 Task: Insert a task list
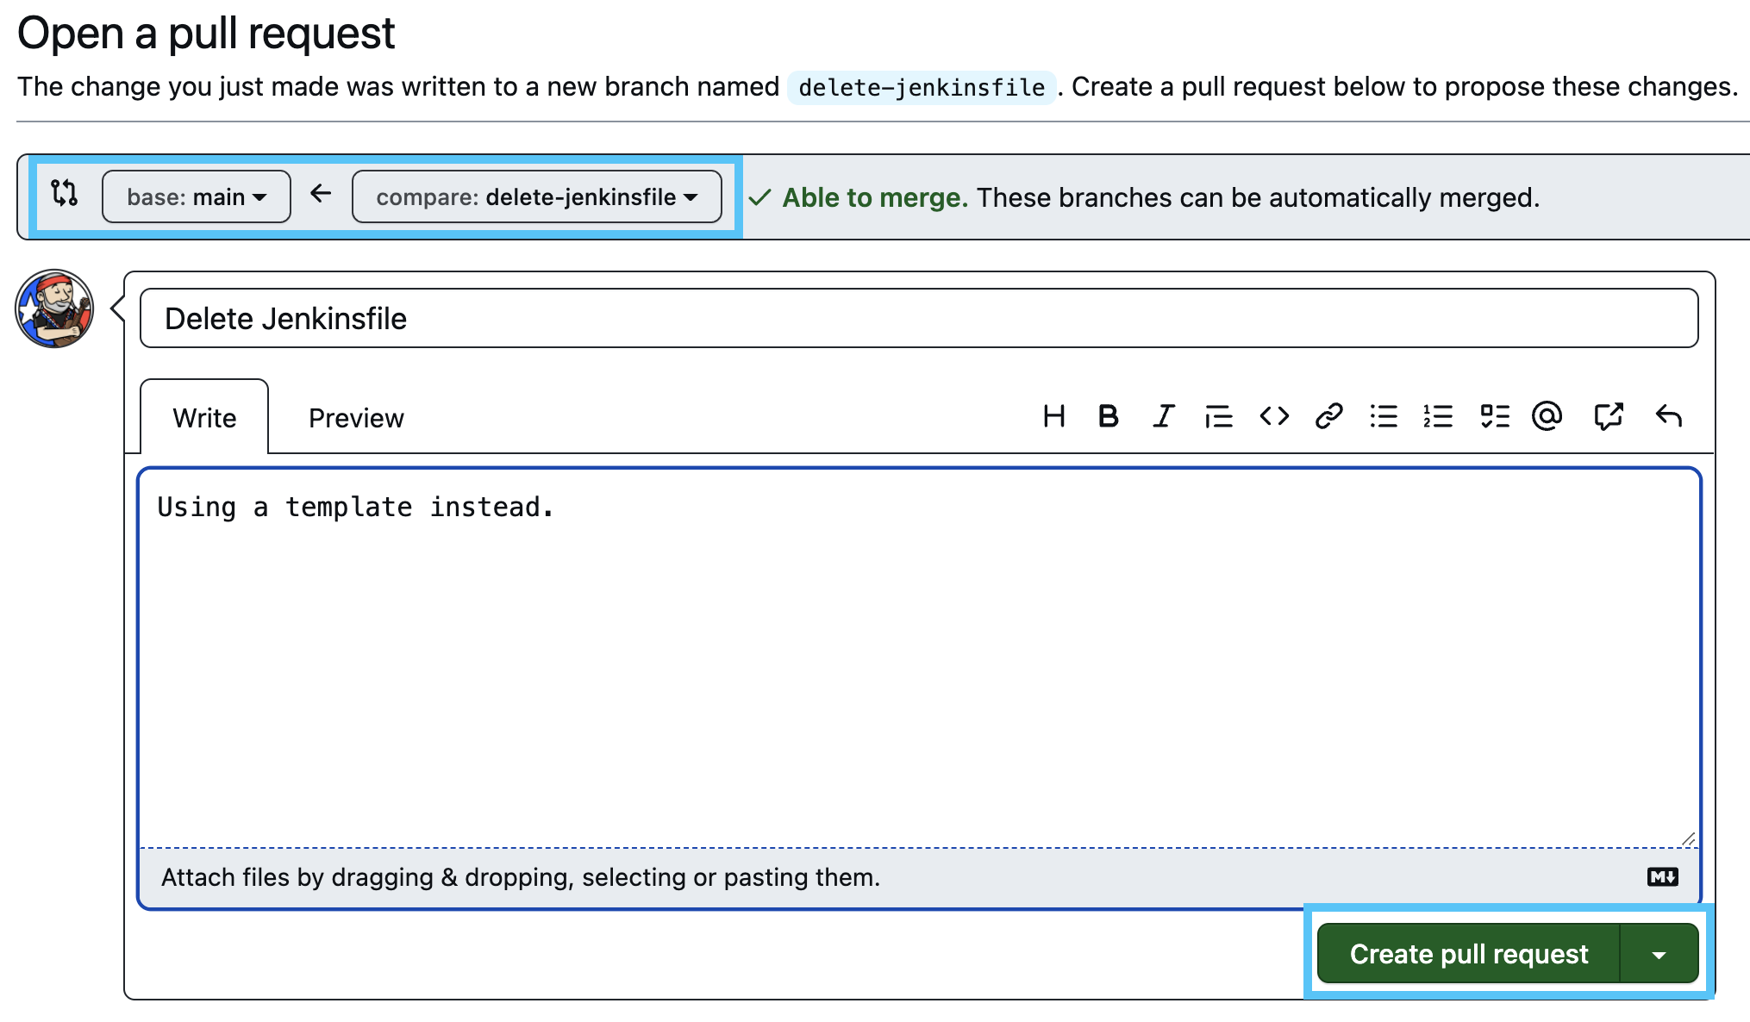click(x=1495, y=417)
